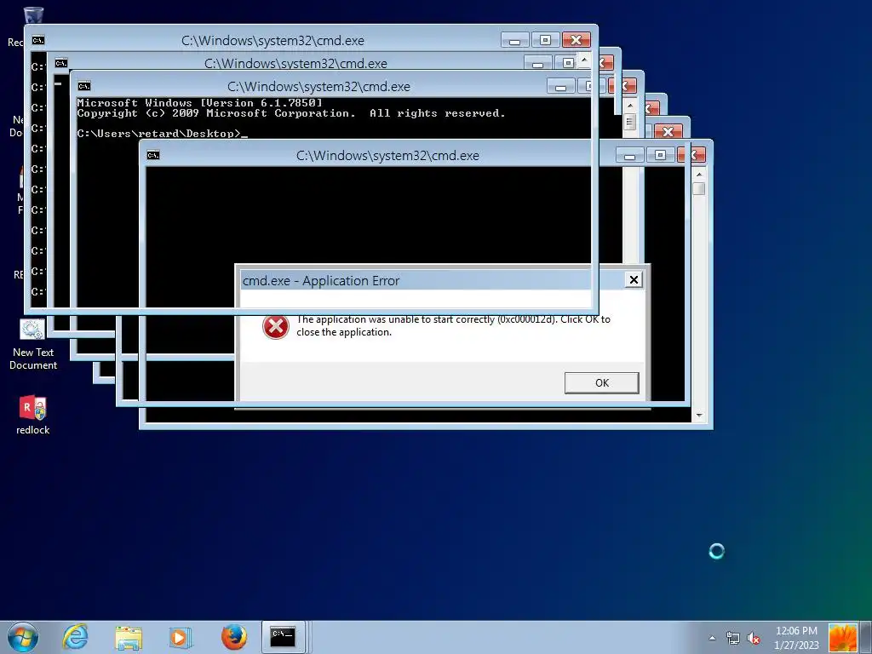
Task: Open the clock showing 12:06 PM
Action: coord(796,638)
